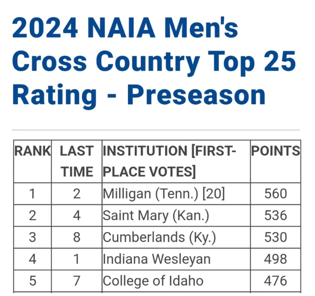The height and width of the screenshot is (296, 315).
Task: Select rank number 4 cell
Action: [32, 259]
